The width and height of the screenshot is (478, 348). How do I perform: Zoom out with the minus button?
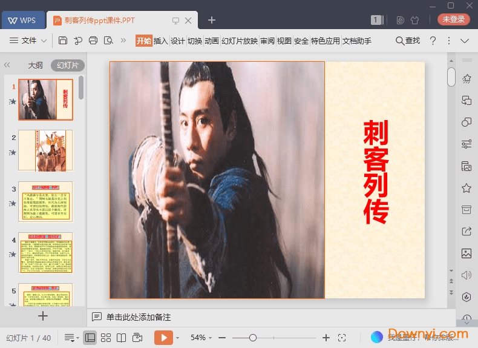222,338
